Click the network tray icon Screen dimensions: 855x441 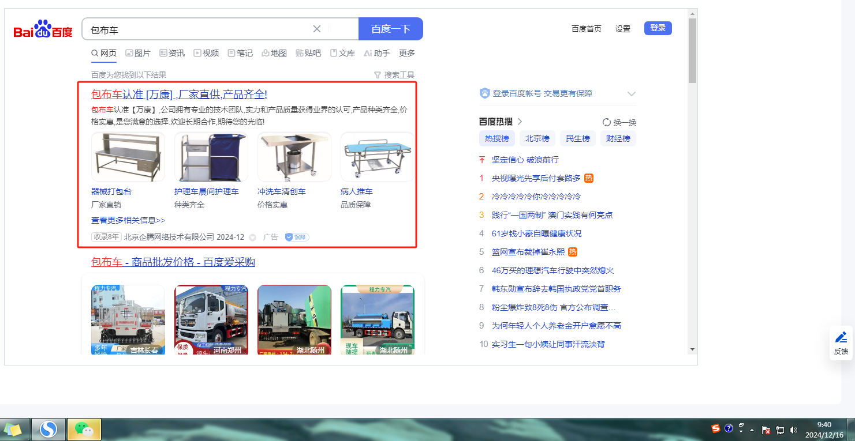780,429
